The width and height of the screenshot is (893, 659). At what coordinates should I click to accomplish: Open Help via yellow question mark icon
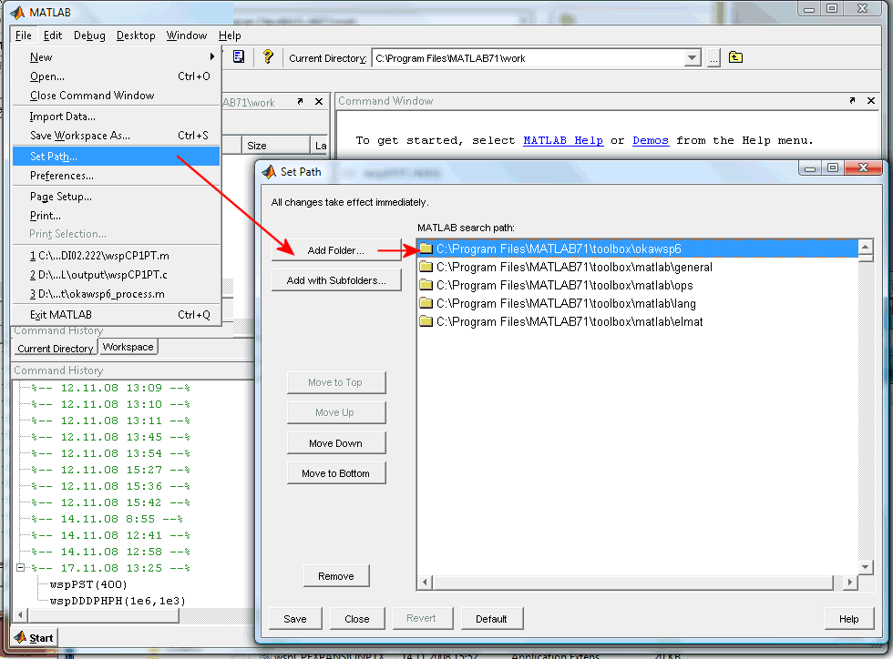pos(268,57)
